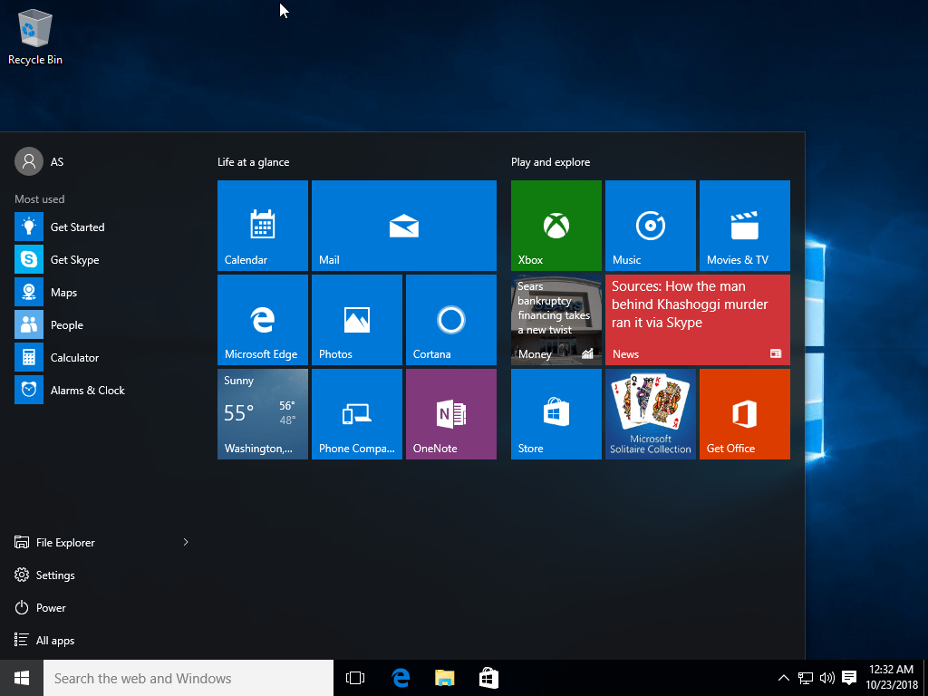
Task: Open the Music tile
Action: point(651,226)
